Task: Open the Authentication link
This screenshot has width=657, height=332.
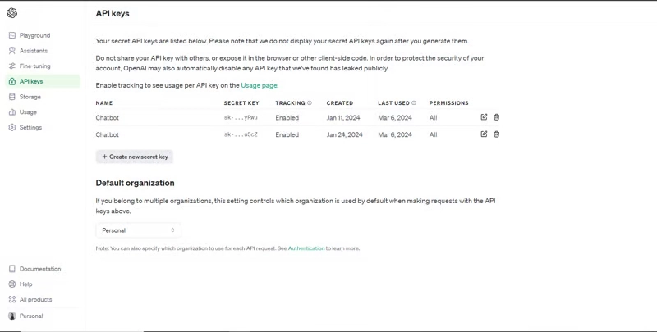Action: pos(306,248)
